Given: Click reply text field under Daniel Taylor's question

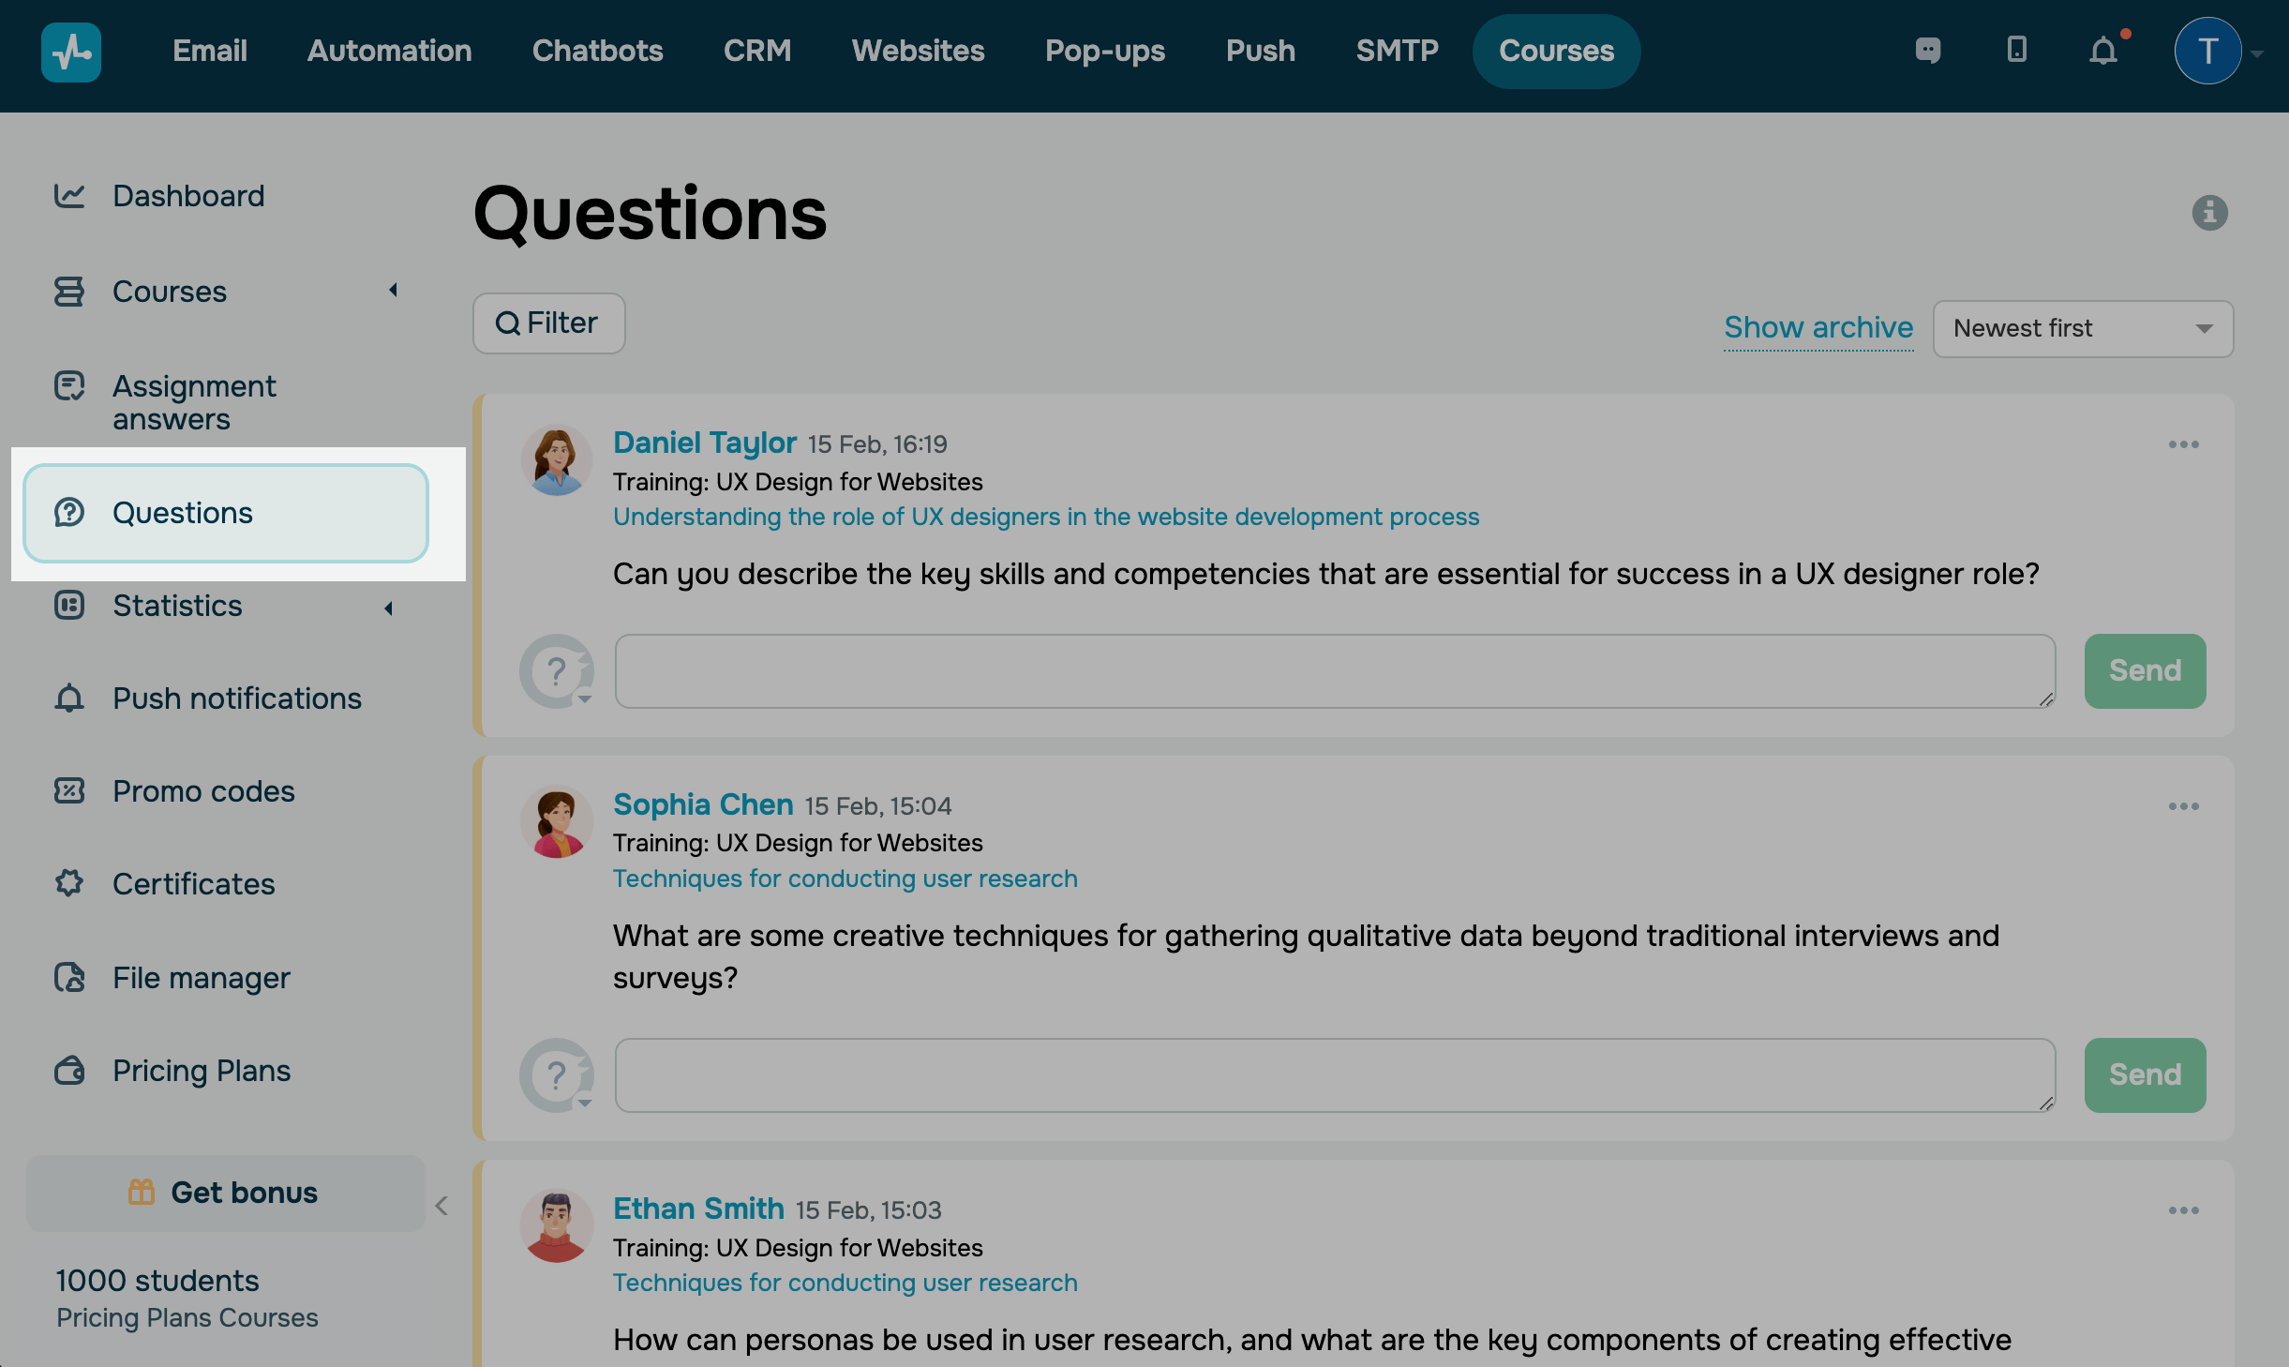Looking at the screenshot, I should [1334, 671].
